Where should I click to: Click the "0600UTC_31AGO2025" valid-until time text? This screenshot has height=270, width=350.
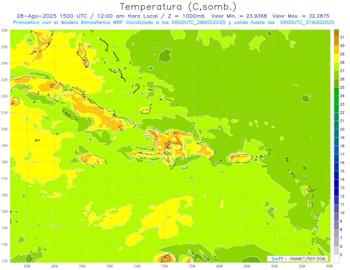tap(307, 22)
